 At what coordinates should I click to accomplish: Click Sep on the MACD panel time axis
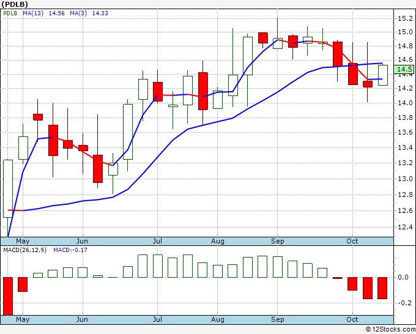point(278,319)
